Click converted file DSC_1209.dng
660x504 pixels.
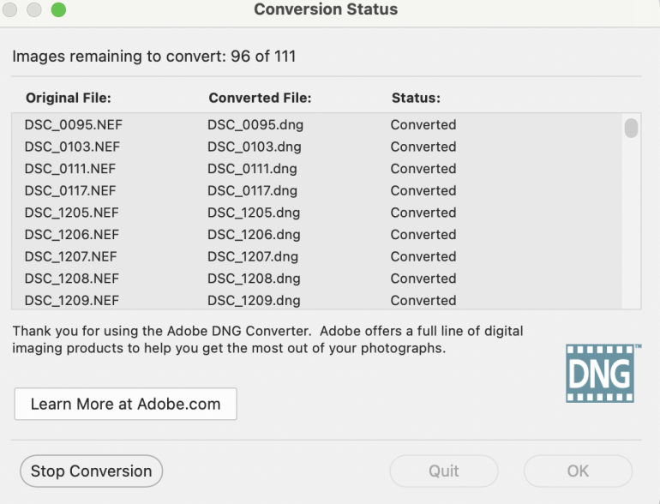(254, 300)
